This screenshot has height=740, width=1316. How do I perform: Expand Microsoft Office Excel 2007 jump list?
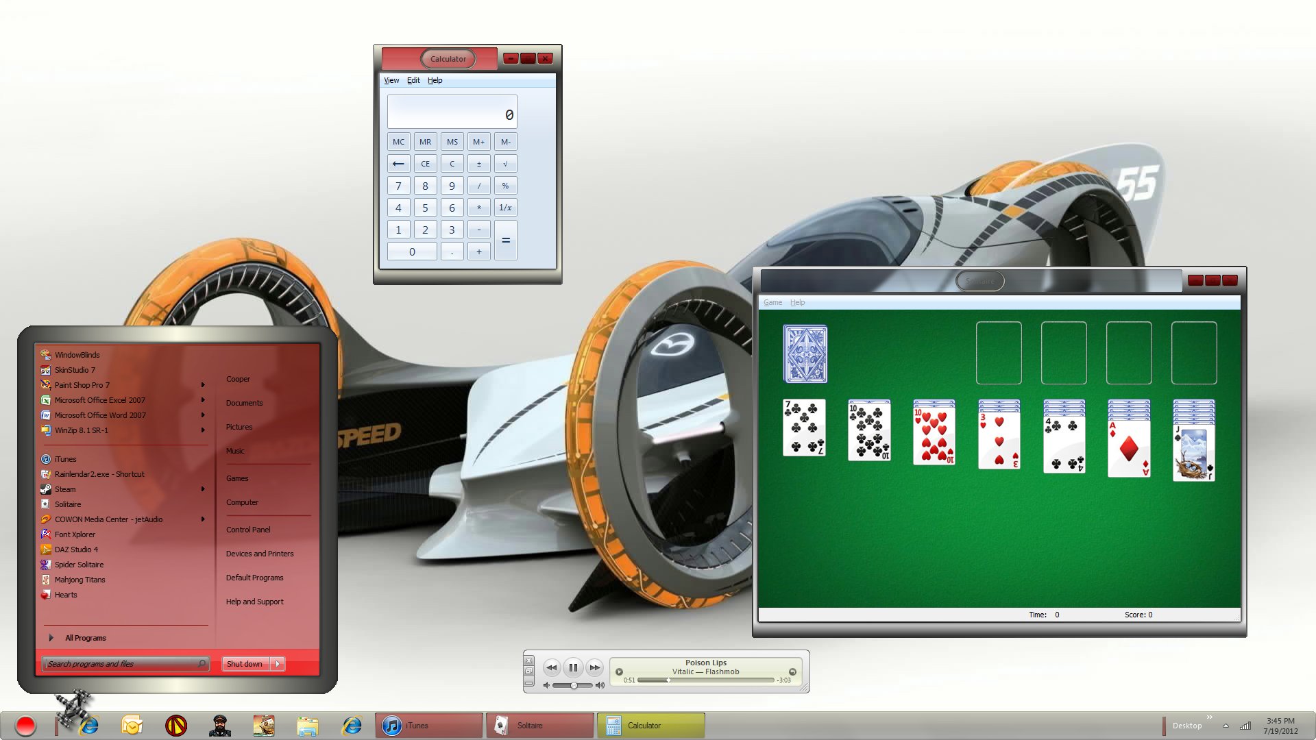[203, 400]
